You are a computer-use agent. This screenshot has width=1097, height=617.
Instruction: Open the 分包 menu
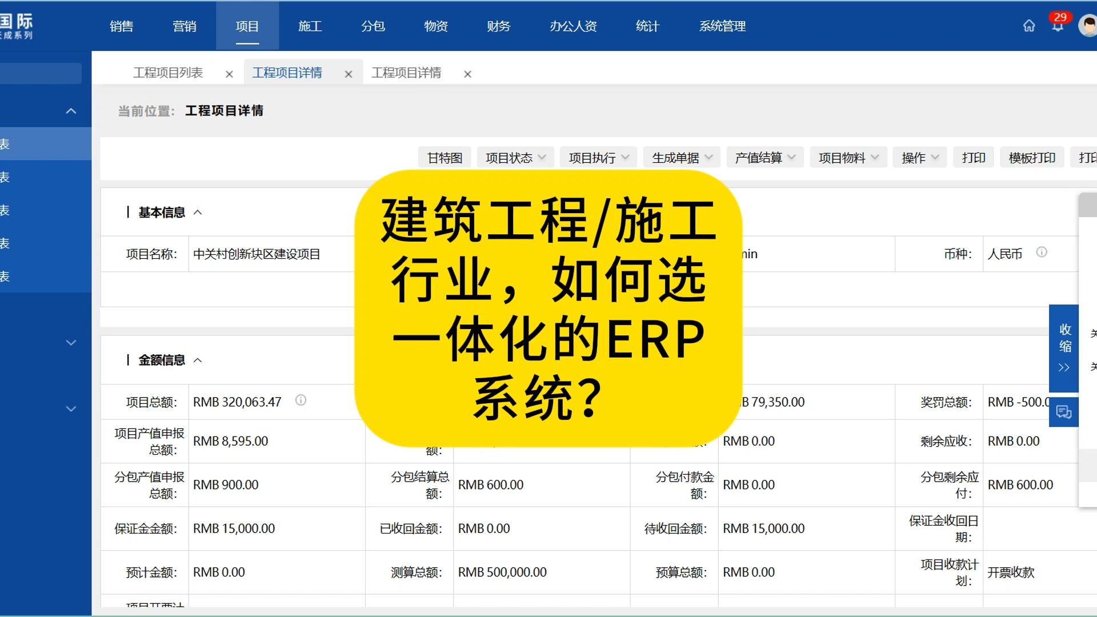(x=373, y=26)
